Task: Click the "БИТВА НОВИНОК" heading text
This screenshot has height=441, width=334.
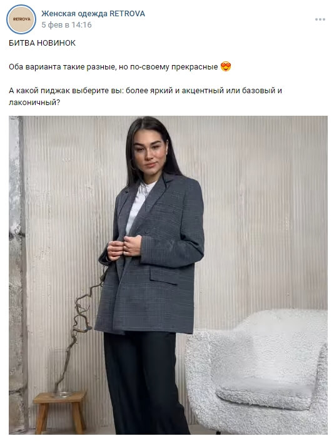Action: coord(42,43)
